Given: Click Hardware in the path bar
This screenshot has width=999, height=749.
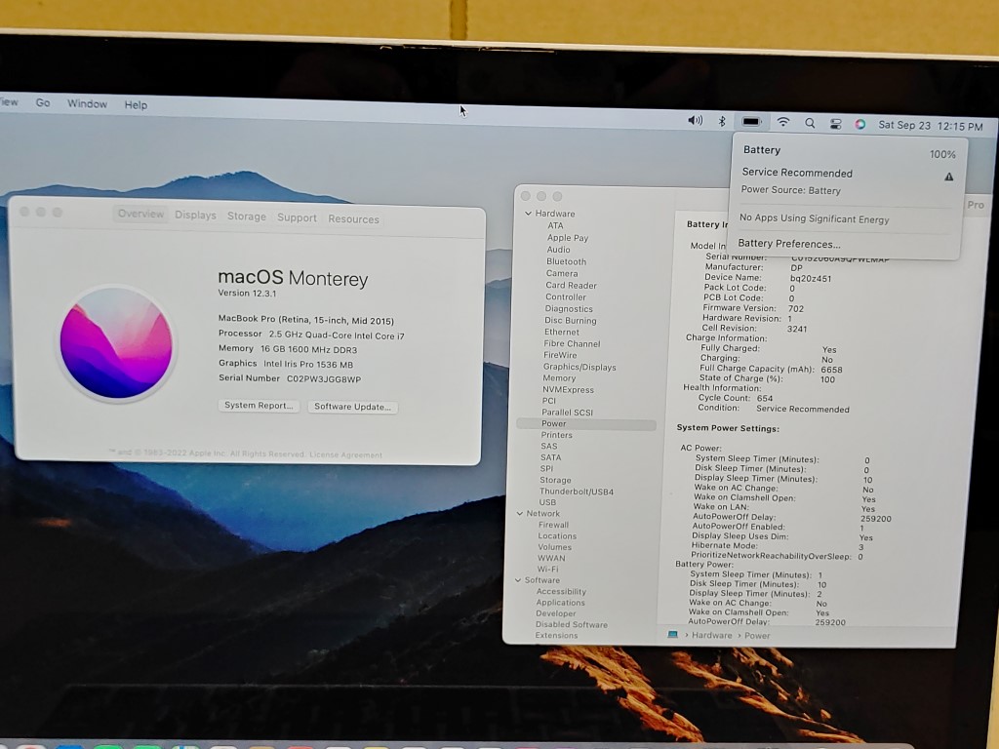Looking at the screenshot, I should coord(711,635).
